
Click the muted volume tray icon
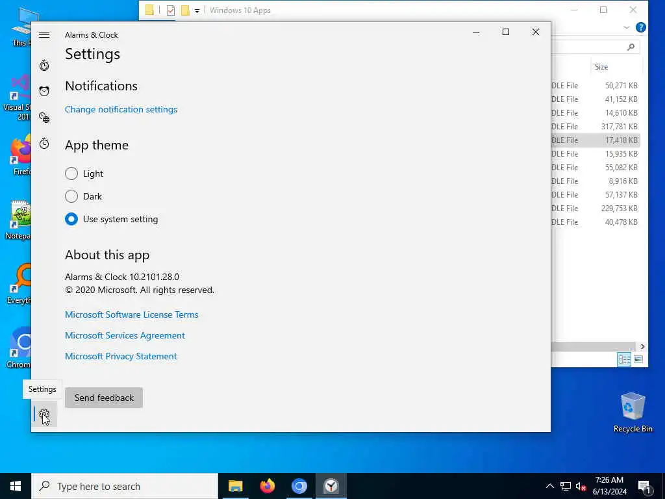[x=581, y=486]
